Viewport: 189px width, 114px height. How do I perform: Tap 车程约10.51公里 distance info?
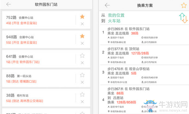coord(117,82)
